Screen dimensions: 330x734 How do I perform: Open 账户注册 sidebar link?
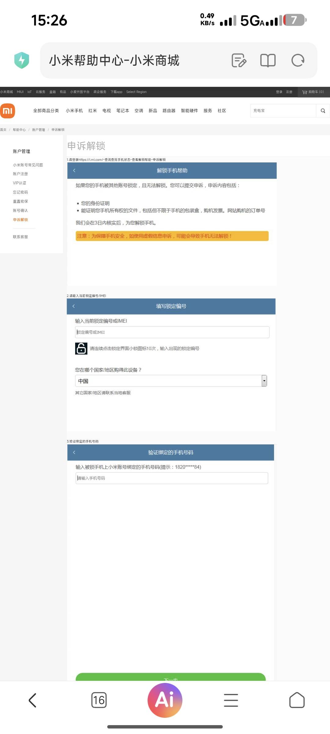point(20,174)
